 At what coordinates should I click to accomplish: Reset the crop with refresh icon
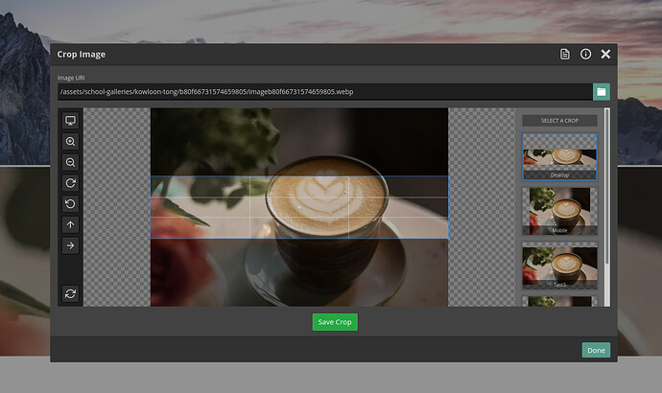[x=70, y=293]
